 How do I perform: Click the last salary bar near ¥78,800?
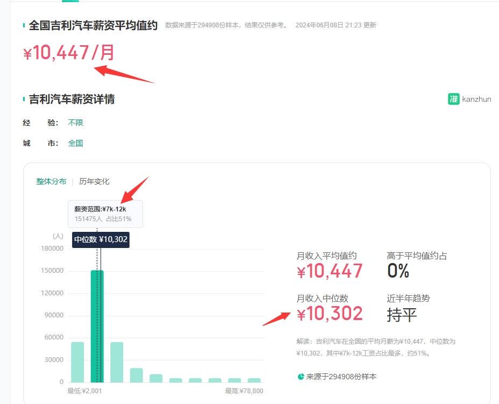[x=254, y=380]
